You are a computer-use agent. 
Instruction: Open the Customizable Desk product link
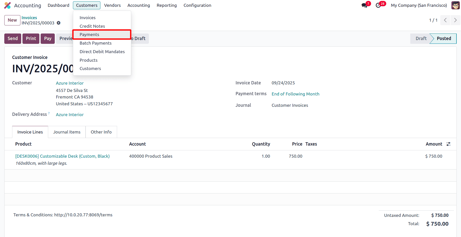(x=62, y=156)
